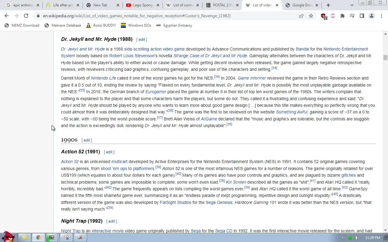Follow the Something Awful link
Image resolution: width=388 pixels, height=242 pixels.
click(x=292, y=112)
